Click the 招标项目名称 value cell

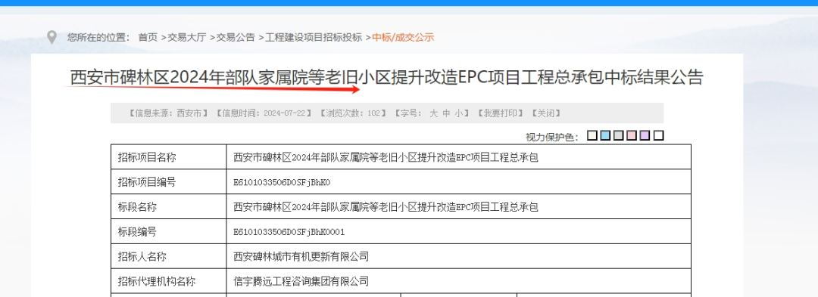point(458,157)
